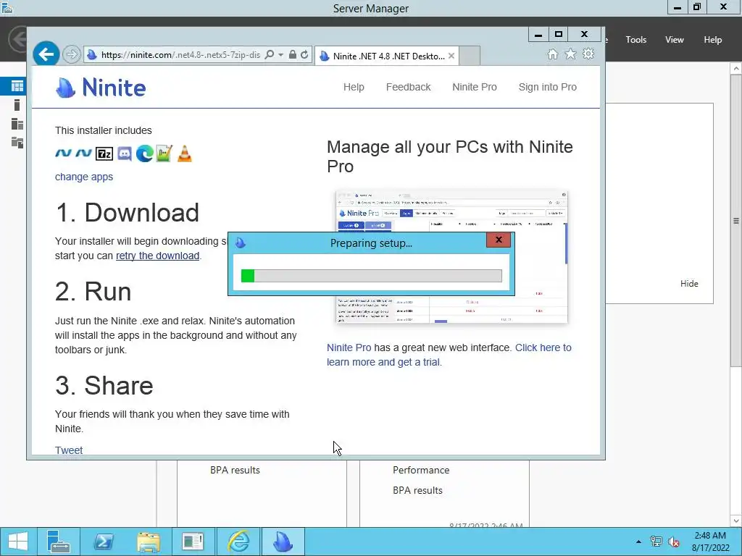The width and height of the screenshot is (742, 556).
Task: Maximize the Internet Explorer window
Action: tap(559, 35)
